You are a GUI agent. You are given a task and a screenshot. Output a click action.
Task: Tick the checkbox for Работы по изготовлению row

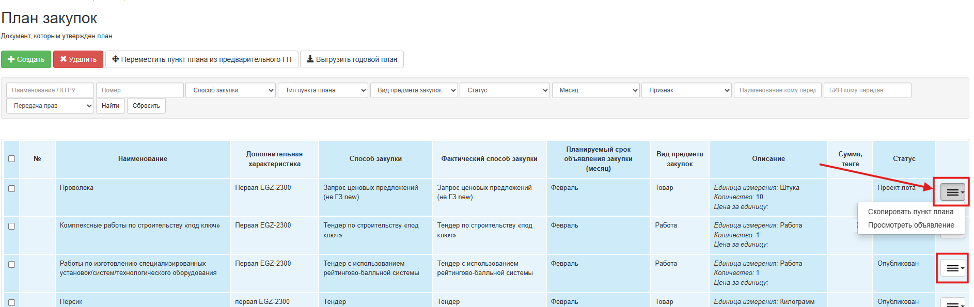tap(12, 265)
